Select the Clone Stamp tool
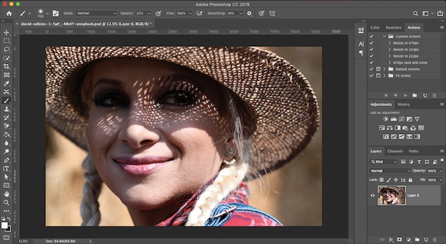 (x=6, y=109)
